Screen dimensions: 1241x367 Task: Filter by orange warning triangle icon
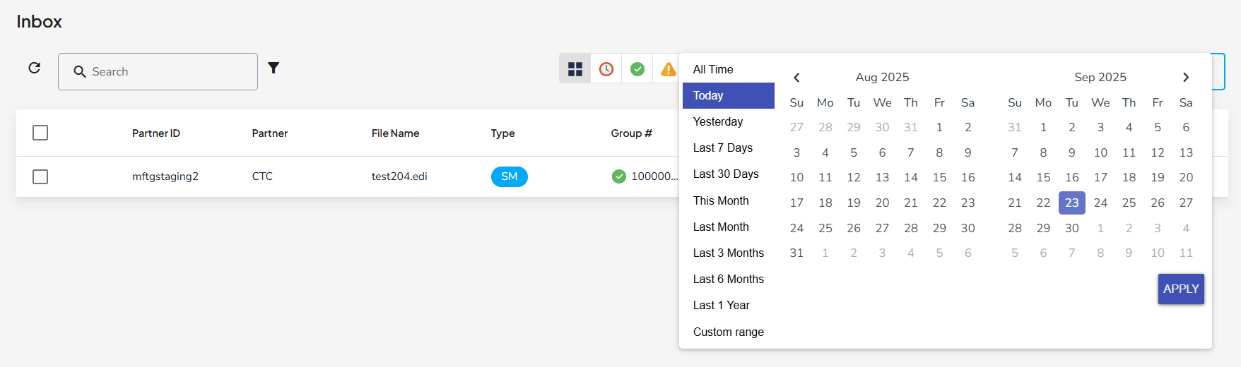(668, 69)
